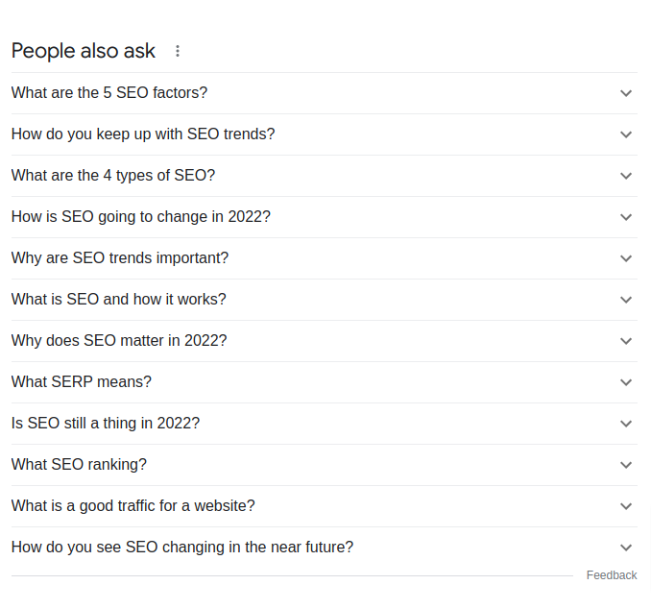Screen dimensions: 651x609
Task: Expand chevron for "What are the 5 SEO factors?"
Action: (626, 93)
